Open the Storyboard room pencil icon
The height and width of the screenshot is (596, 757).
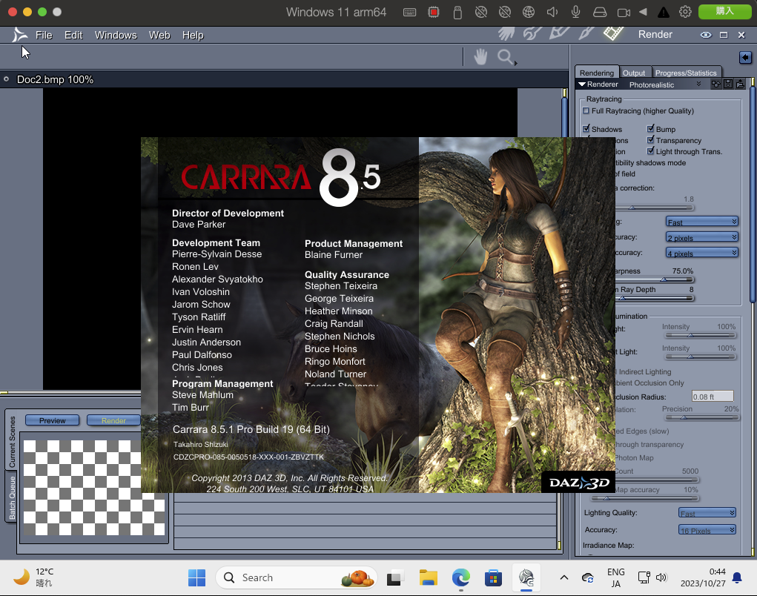(559, 33)
